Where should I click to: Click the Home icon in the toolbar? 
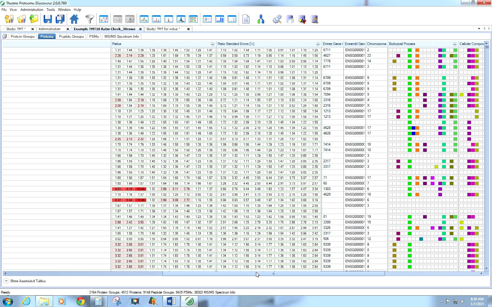tap(74, 19)
